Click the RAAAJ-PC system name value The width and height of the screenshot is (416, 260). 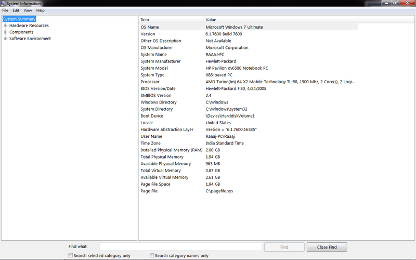coord(215,55)
